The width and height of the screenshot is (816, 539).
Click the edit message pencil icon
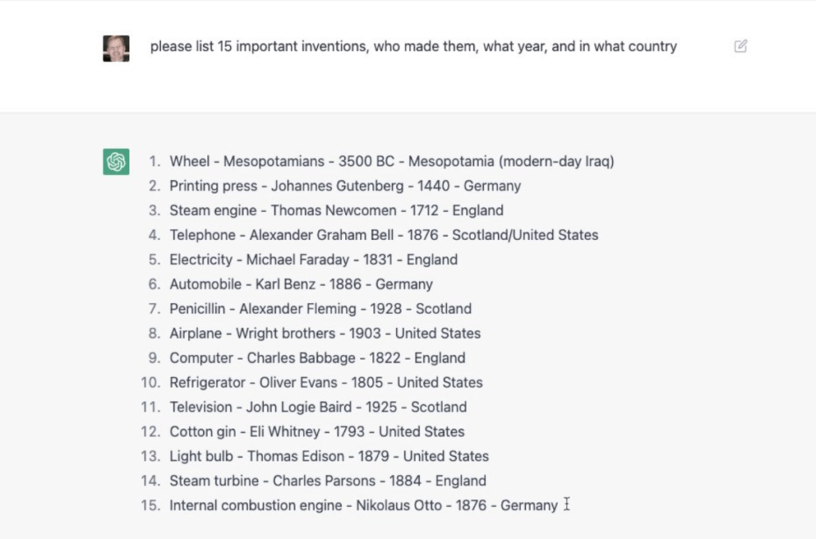pos(740,46)
